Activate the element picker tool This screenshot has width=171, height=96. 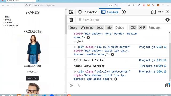[x=71, y=12]
